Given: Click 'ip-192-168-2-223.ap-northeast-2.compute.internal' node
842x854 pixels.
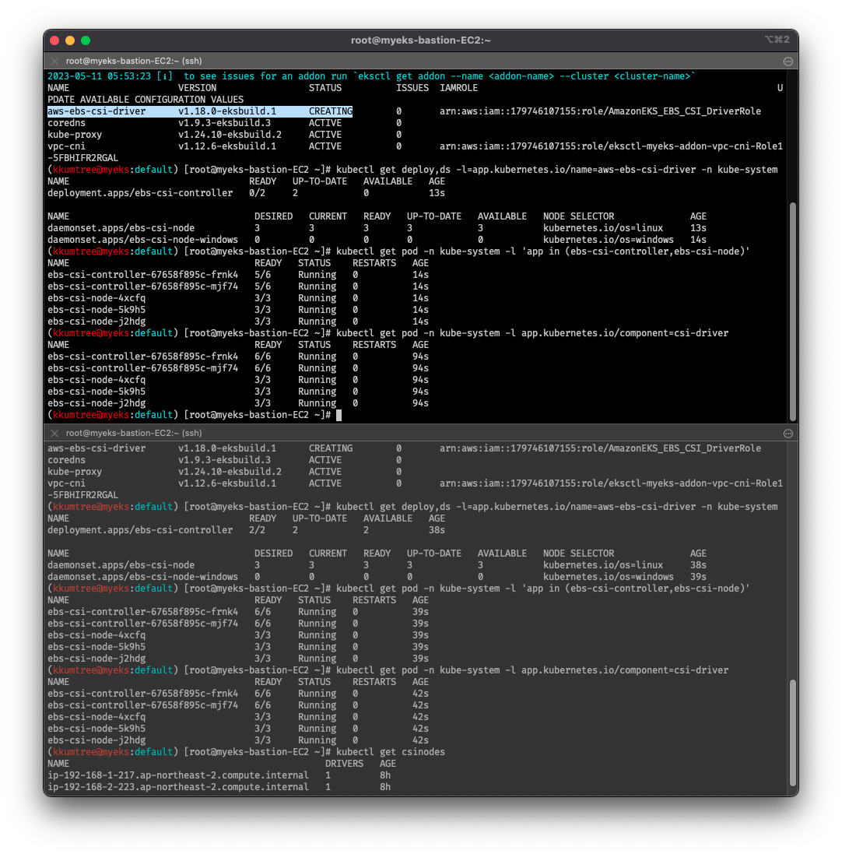Looking at the screenshot, I should pyautogui.click(x=178, y=787).
